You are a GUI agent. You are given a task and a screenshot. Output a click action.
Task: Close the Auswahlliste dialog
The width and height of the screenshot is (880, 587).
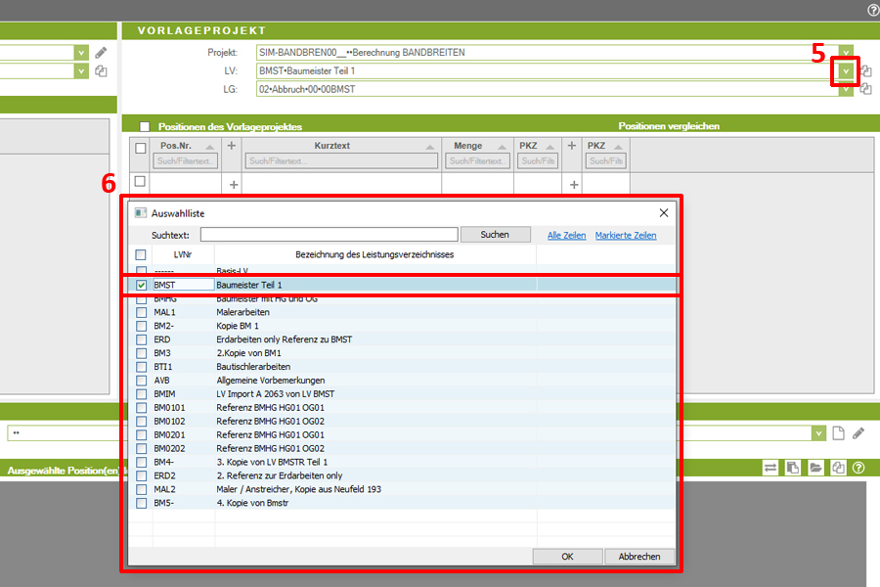(x=664, y=213)
